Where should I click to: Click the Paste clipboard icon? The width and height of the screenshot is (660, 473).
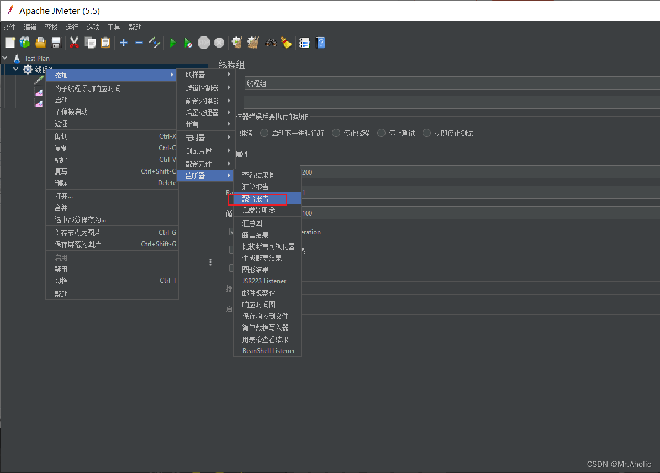[105, 43]
